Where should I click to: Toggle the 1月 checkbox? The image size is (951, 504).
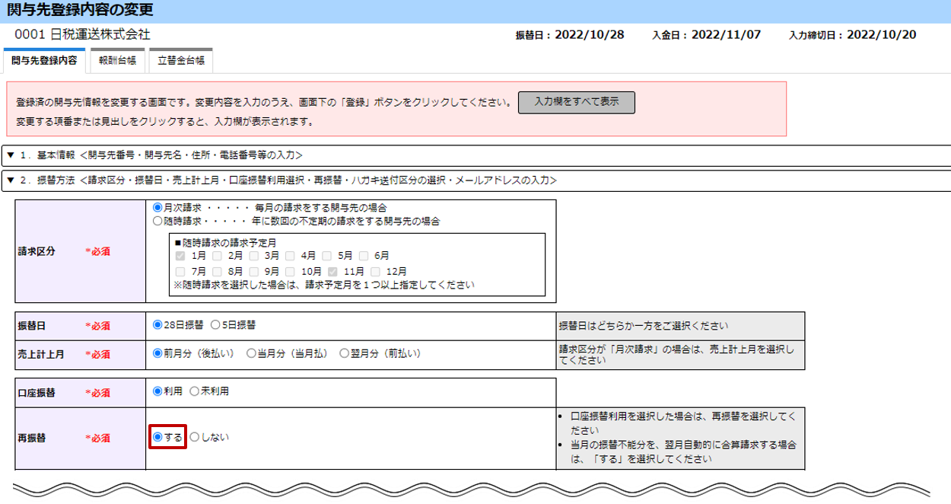tap(181, 256)
